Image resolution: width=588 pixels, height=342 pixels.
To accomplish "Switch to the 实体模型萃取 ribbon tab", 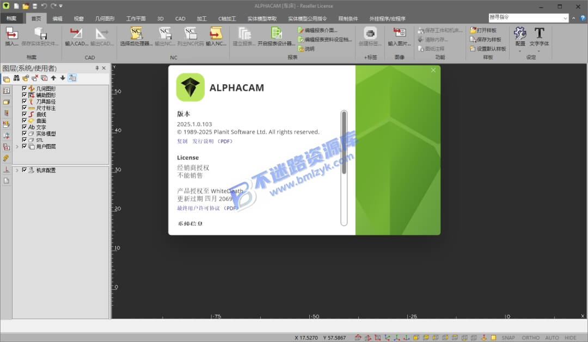I will pos(262,18).
